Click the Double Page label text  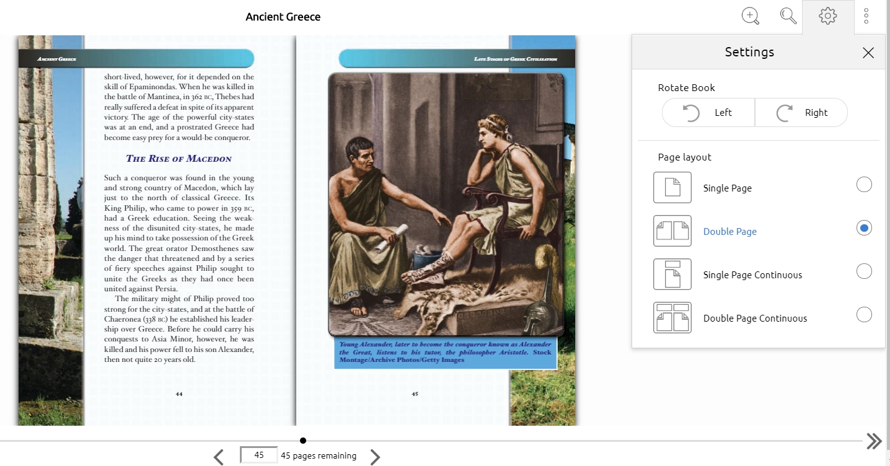[730, 232]
